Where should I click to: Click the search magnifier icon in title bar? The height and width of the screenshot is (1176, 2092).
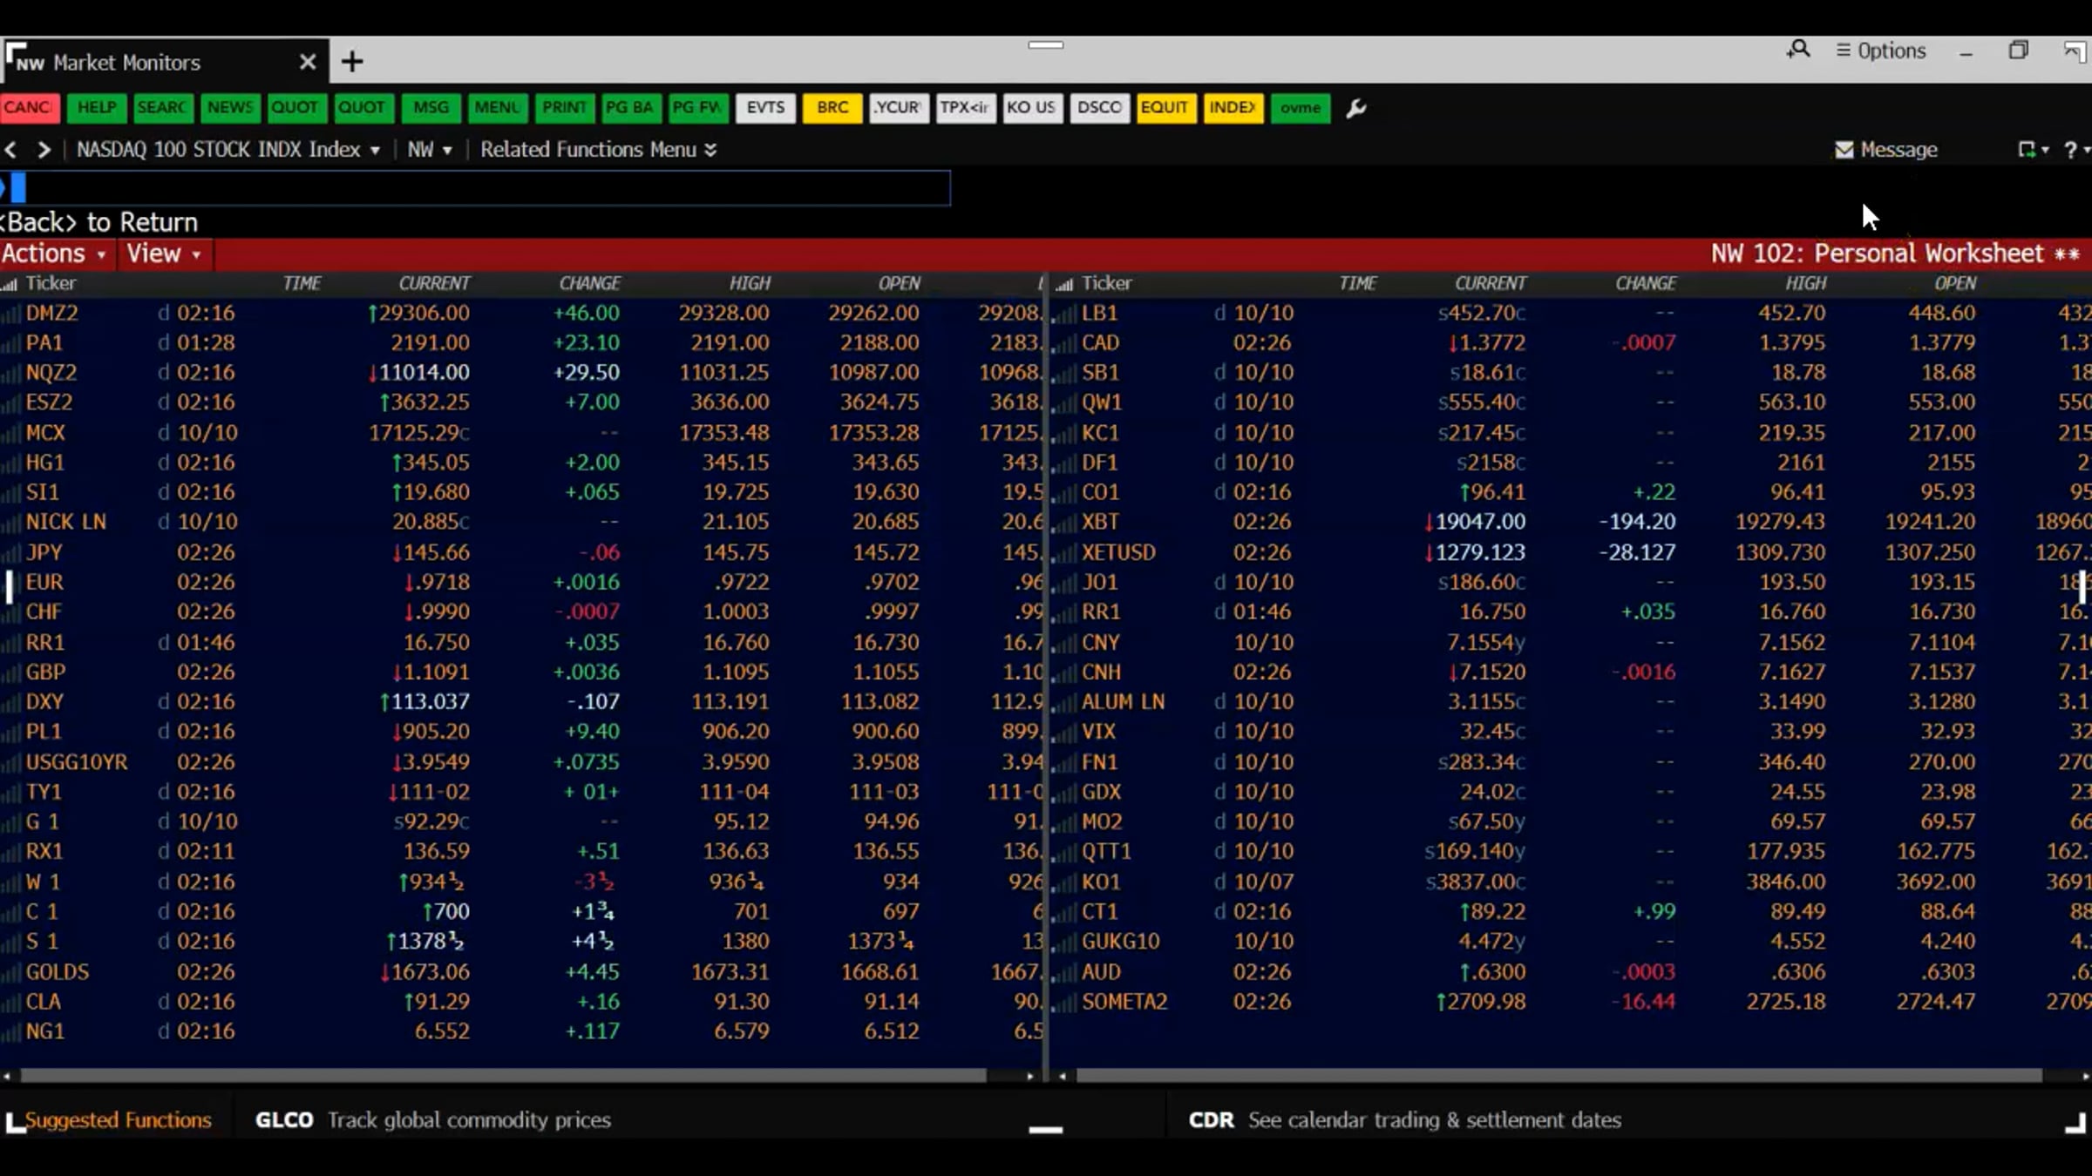pos(1798,51)
